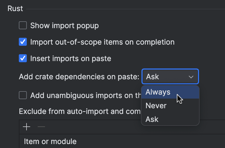Enable the Show import popup checkbox

point(23,26)
